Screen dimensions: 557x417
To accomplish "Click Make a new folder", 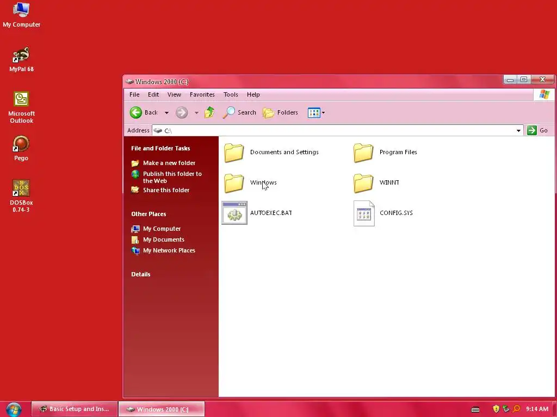I will point(169,163).
